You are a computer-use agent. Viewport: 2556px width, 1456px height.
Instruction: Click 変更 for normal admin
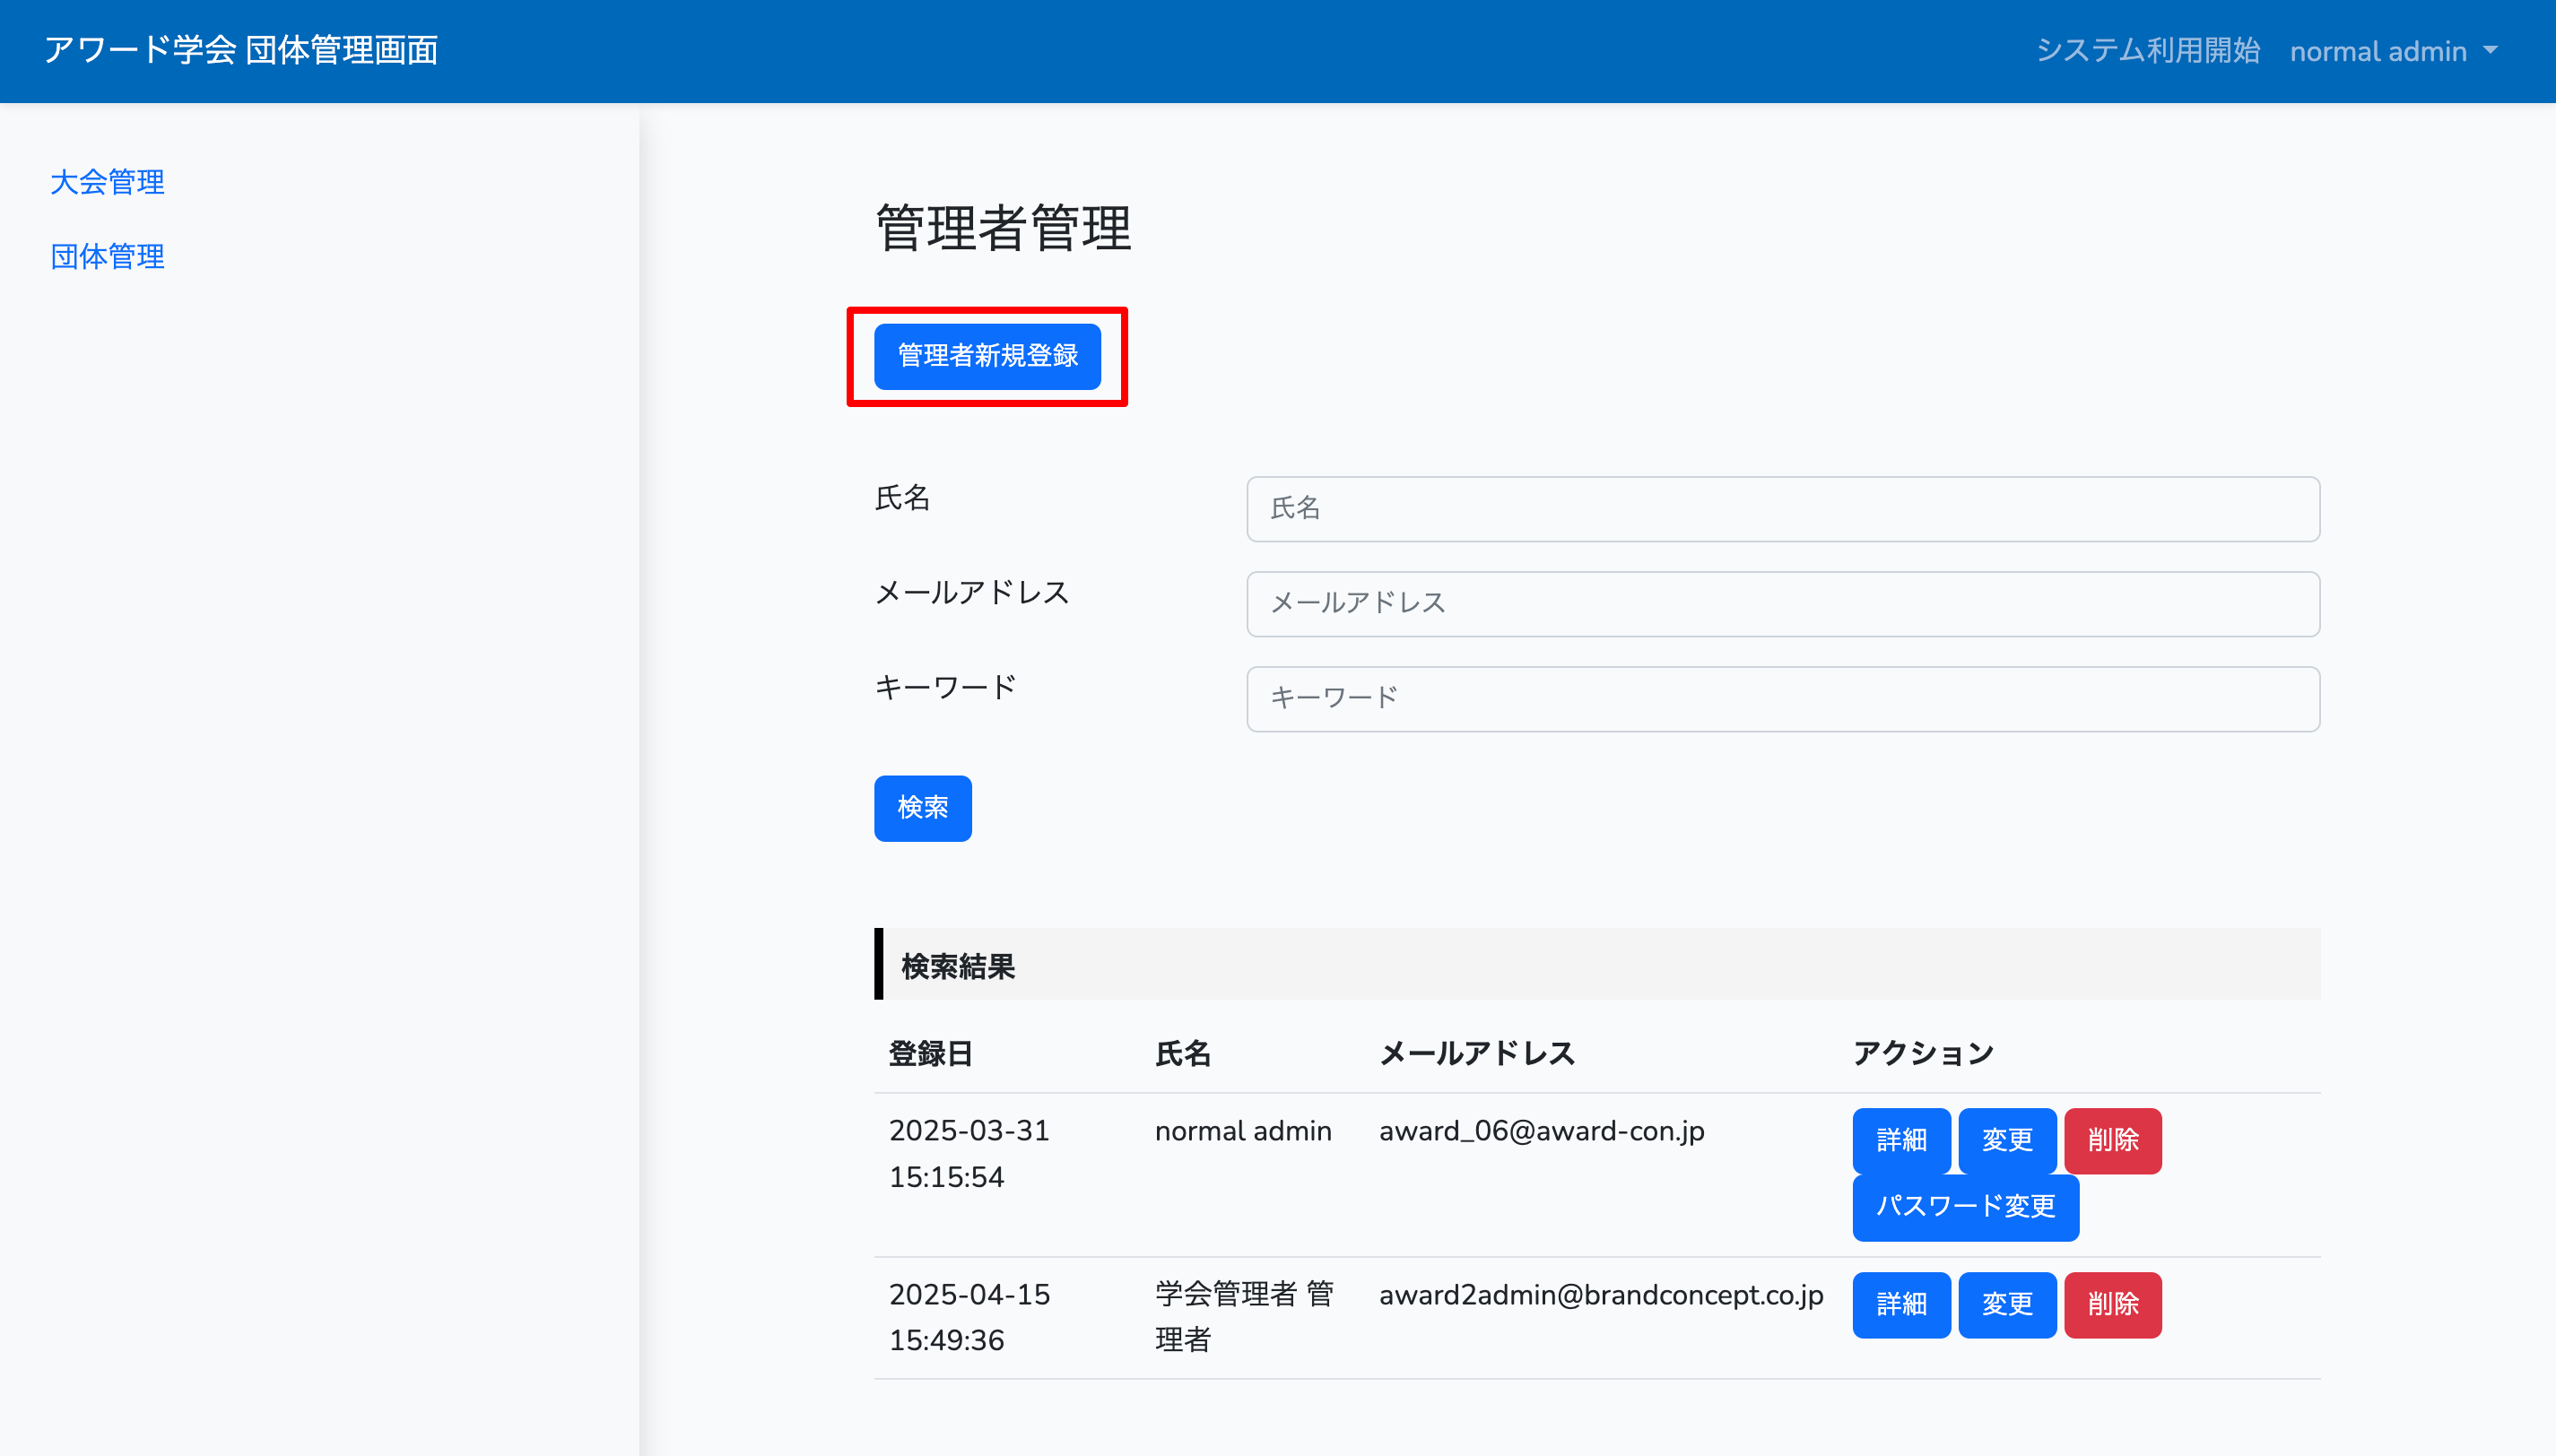[2006, 1140]
